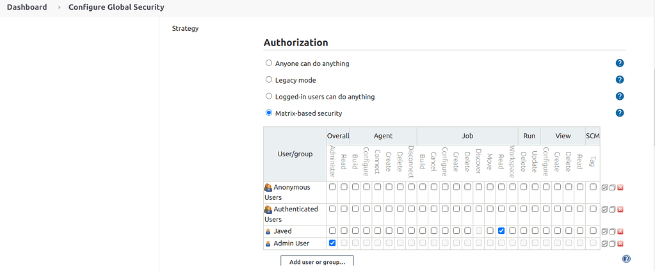Click the Add user or group button
This screenshot has height=271, width=655.
coord(317,261)
